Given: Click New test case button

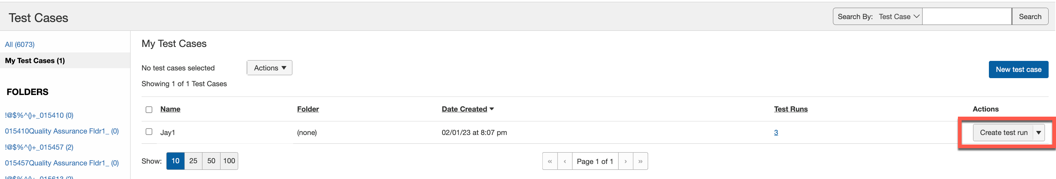Looking at the screenshot, I should (x=1018, y=70).
